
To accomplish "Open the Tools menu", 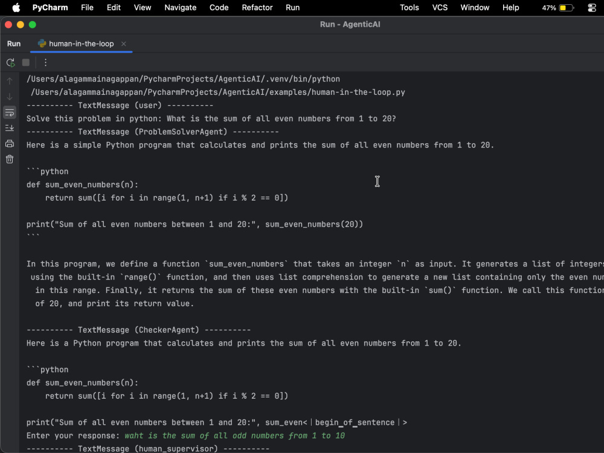I will pos(409,8).
